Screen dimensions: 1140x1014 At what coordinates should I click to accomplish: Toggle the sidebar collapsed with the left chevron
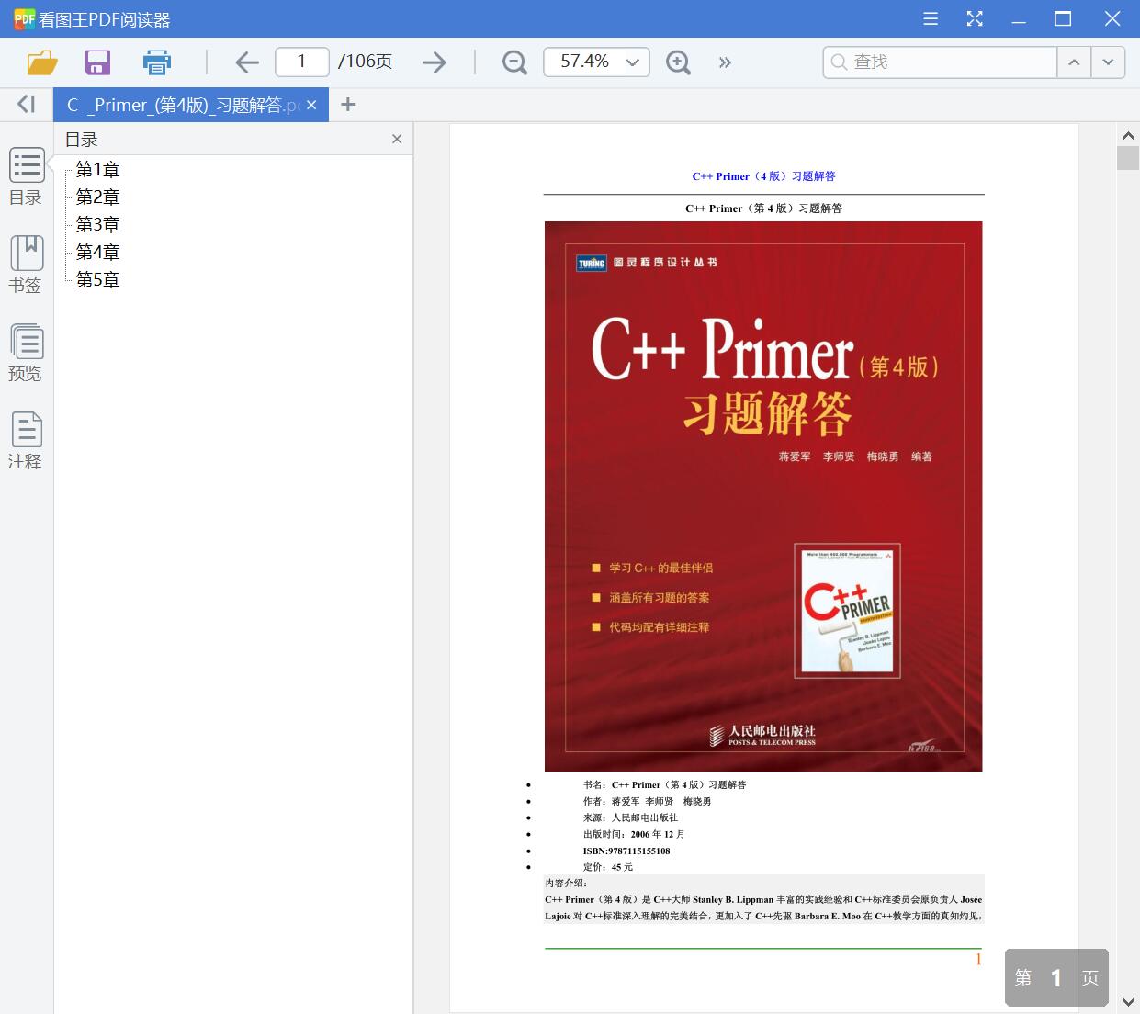[x=25, y=104]
